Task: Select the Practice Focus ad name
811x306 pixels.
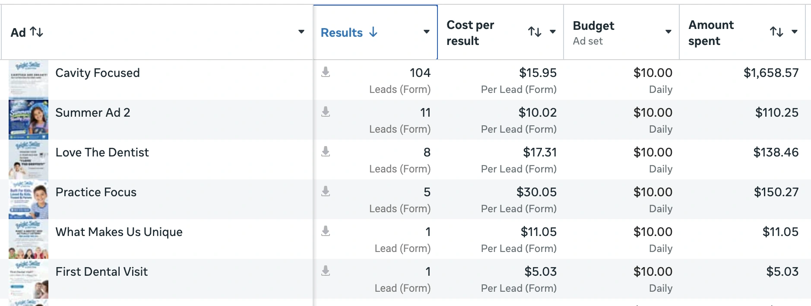Action: tap(96, 192)
